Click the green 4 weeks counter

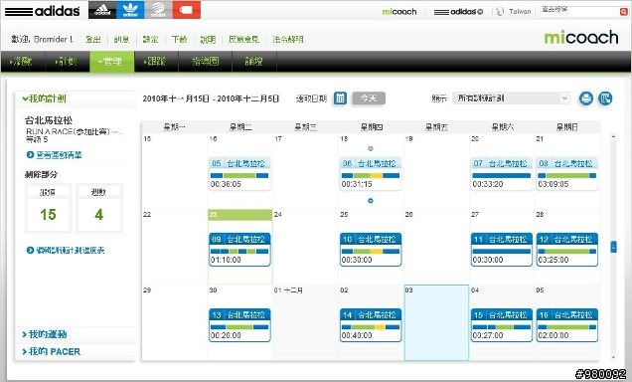point(98,215)
